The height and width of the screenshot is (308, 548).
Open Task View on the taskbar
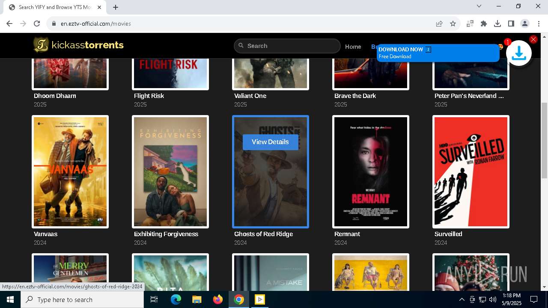click(154, 299)
